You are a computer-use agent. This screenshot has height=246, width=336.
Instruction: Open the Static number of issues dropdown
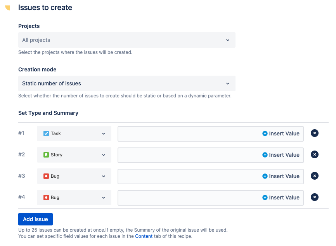coord(126,83)
